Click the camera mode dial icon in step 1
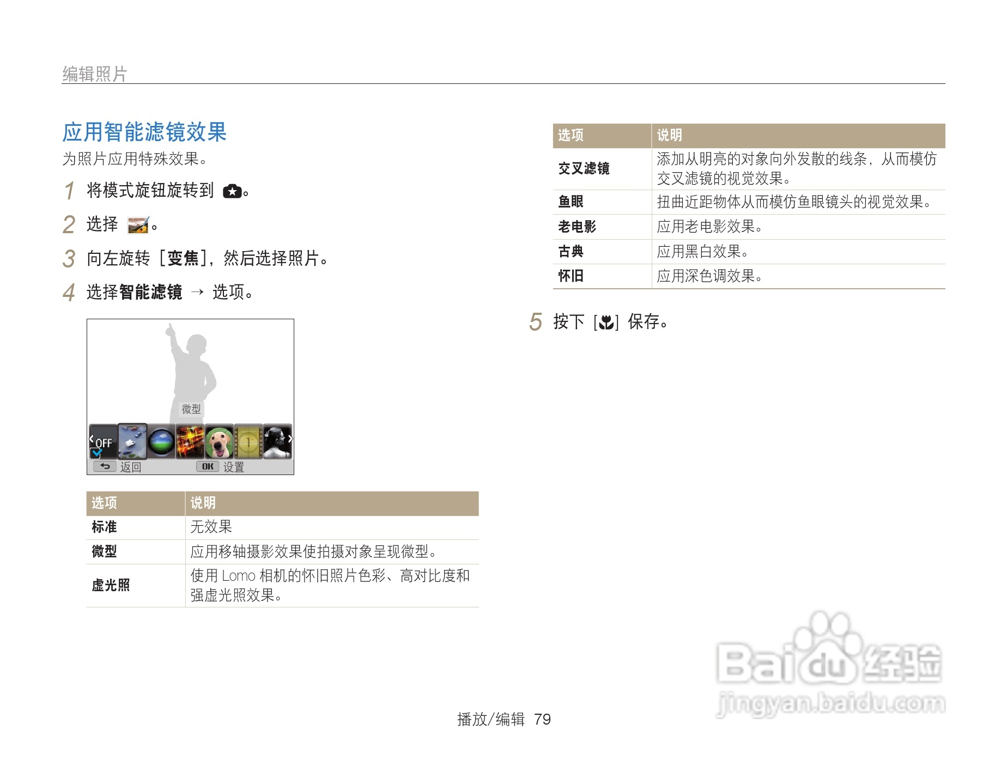Viewport: 1007px width, 760px height. pos(232,191)
